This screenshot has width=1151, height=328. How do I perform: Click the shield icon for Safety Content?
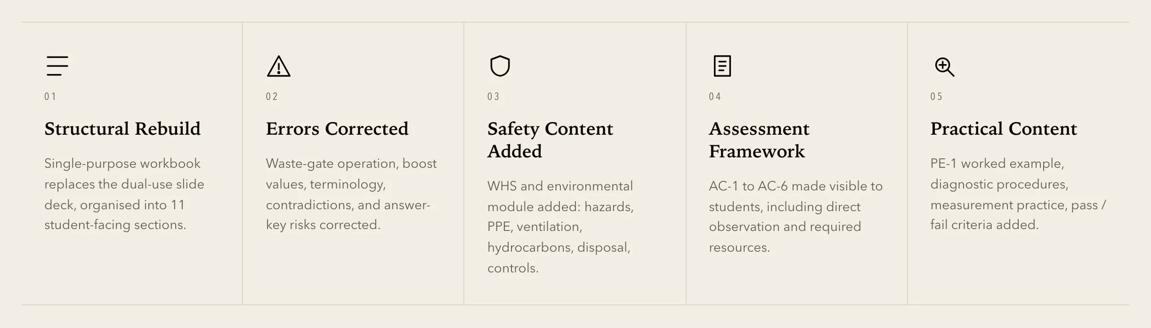coord(500,66)
